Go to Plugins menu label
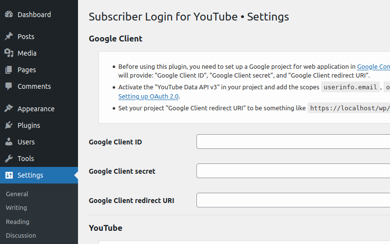 29,125
